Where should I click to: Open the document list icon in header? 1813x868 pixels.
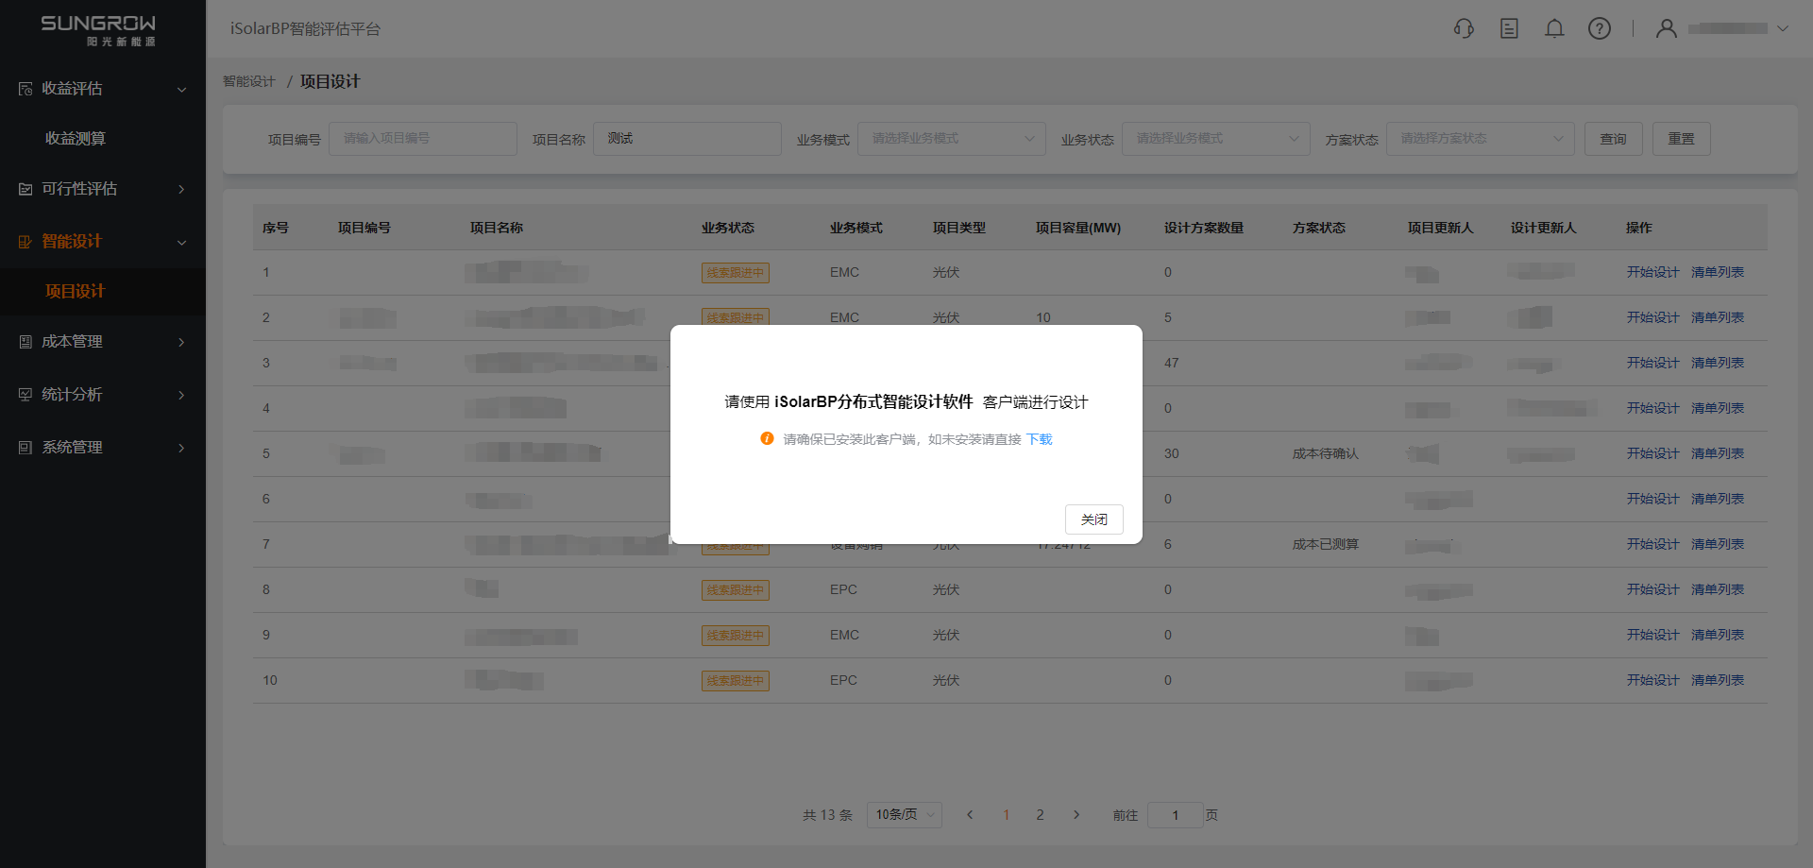coord(1509,28)
